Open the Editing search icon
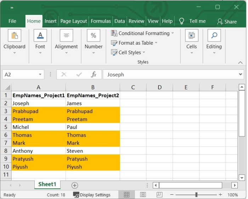 point(214,36)
